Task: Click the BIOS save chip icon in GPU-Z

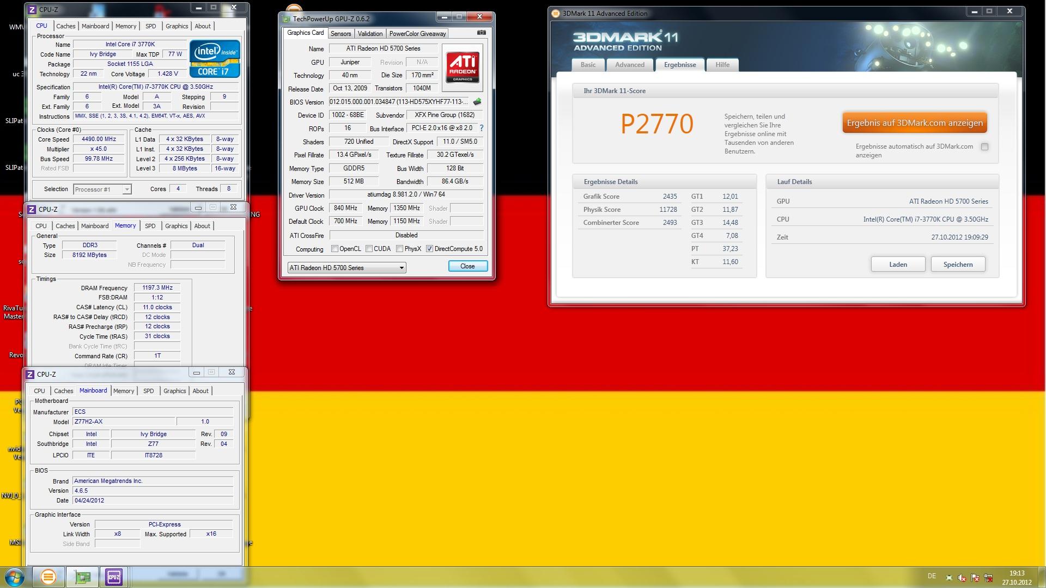Action: pos(477,102)
